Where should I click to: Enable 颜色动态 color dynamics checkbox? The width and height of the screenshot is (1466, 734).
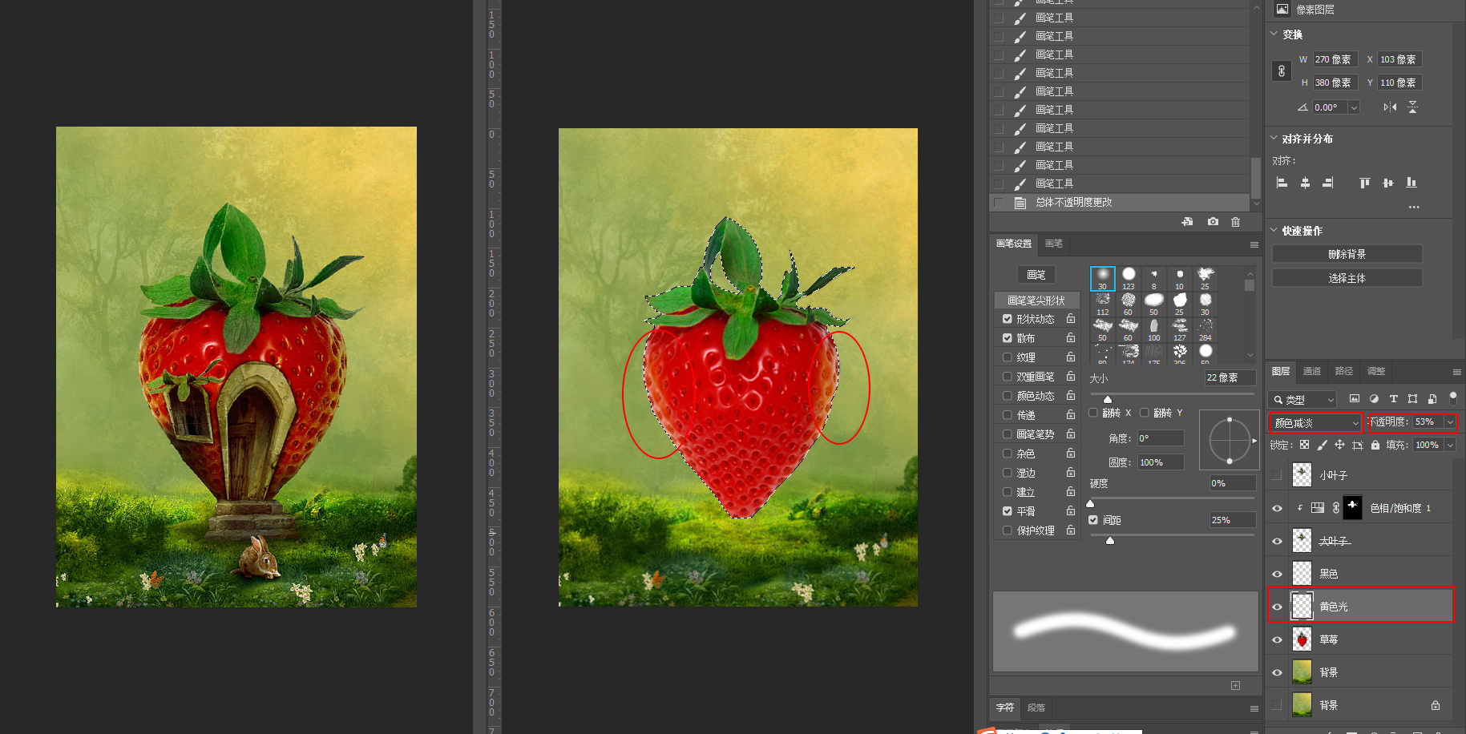point(1008,396)
